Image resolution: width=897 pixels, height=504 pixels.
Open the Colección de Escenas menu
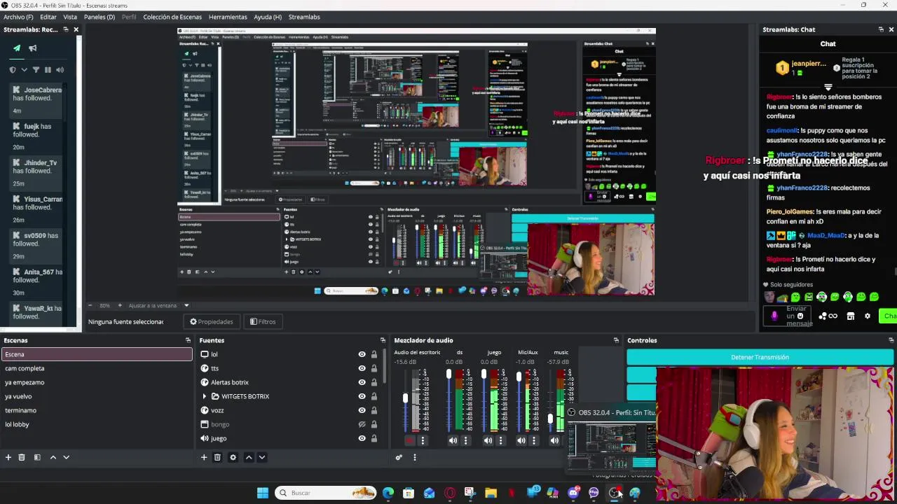click(x=172, y=17)
